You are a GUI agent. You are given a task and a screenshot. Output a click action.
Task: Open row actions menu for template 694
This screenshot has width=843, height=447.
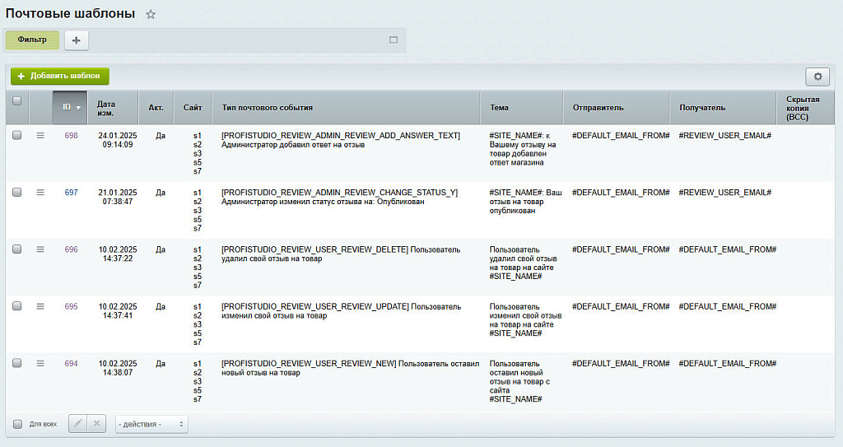40,363
